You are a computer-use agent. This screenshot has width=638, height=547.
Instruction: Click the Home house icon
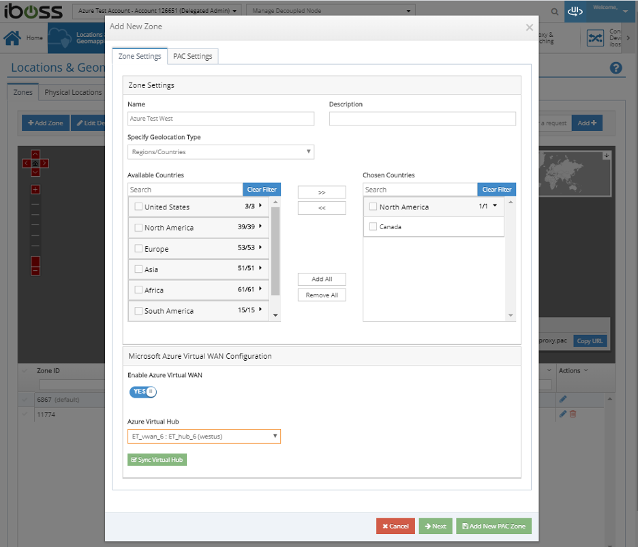click(x=12, y=38)
